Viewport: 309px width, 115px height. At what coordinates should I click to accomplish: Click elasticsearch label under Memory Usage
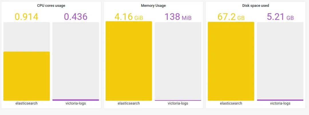[x=129, y=104]
